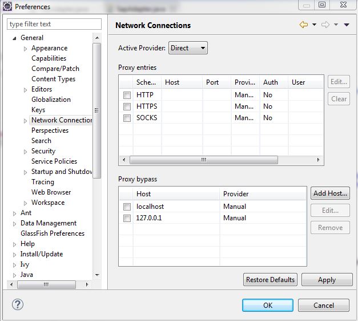The height and width of the screenshot is (321, 358).
Task: Expand the Ivy preferences node
Action: click(x=15, y=265)
